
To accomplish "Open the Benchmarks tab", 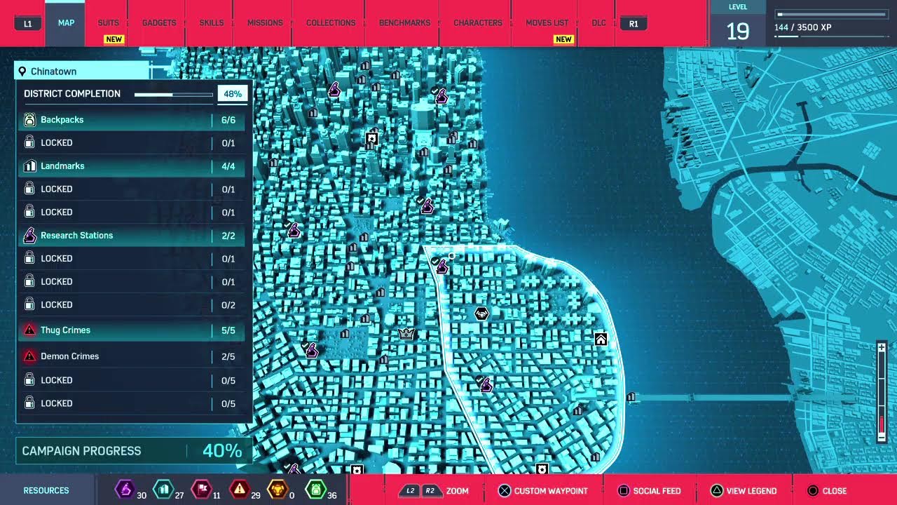I will 404,23.
